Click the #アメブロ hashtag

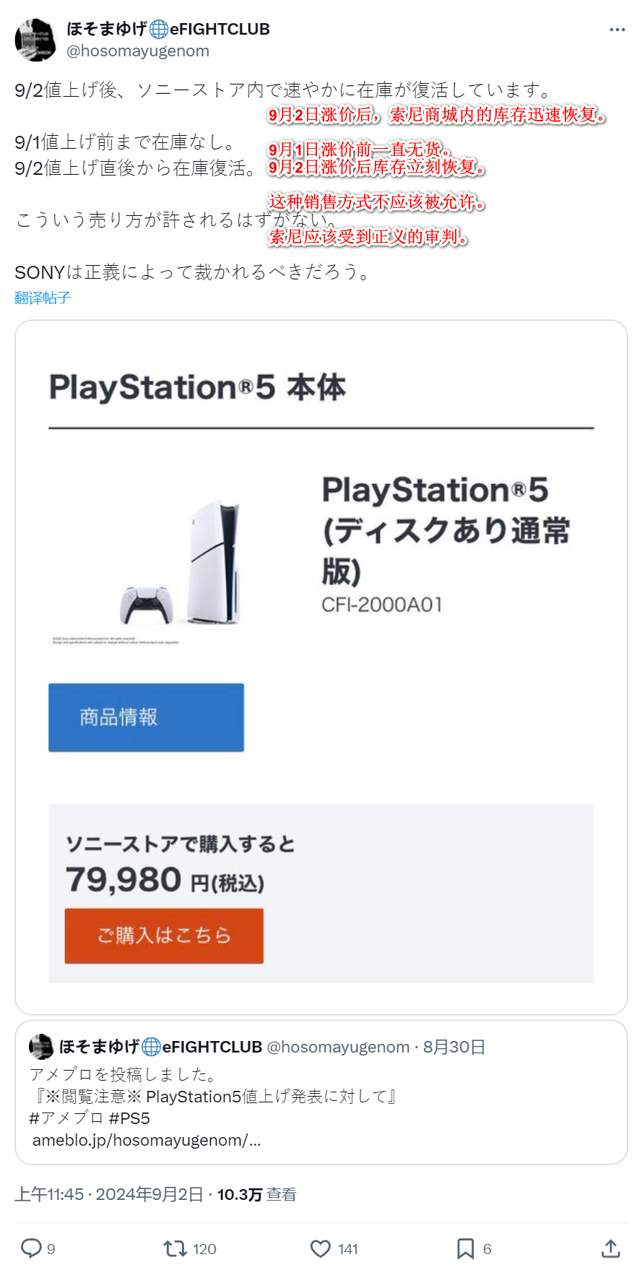(x=66, y=1118)
